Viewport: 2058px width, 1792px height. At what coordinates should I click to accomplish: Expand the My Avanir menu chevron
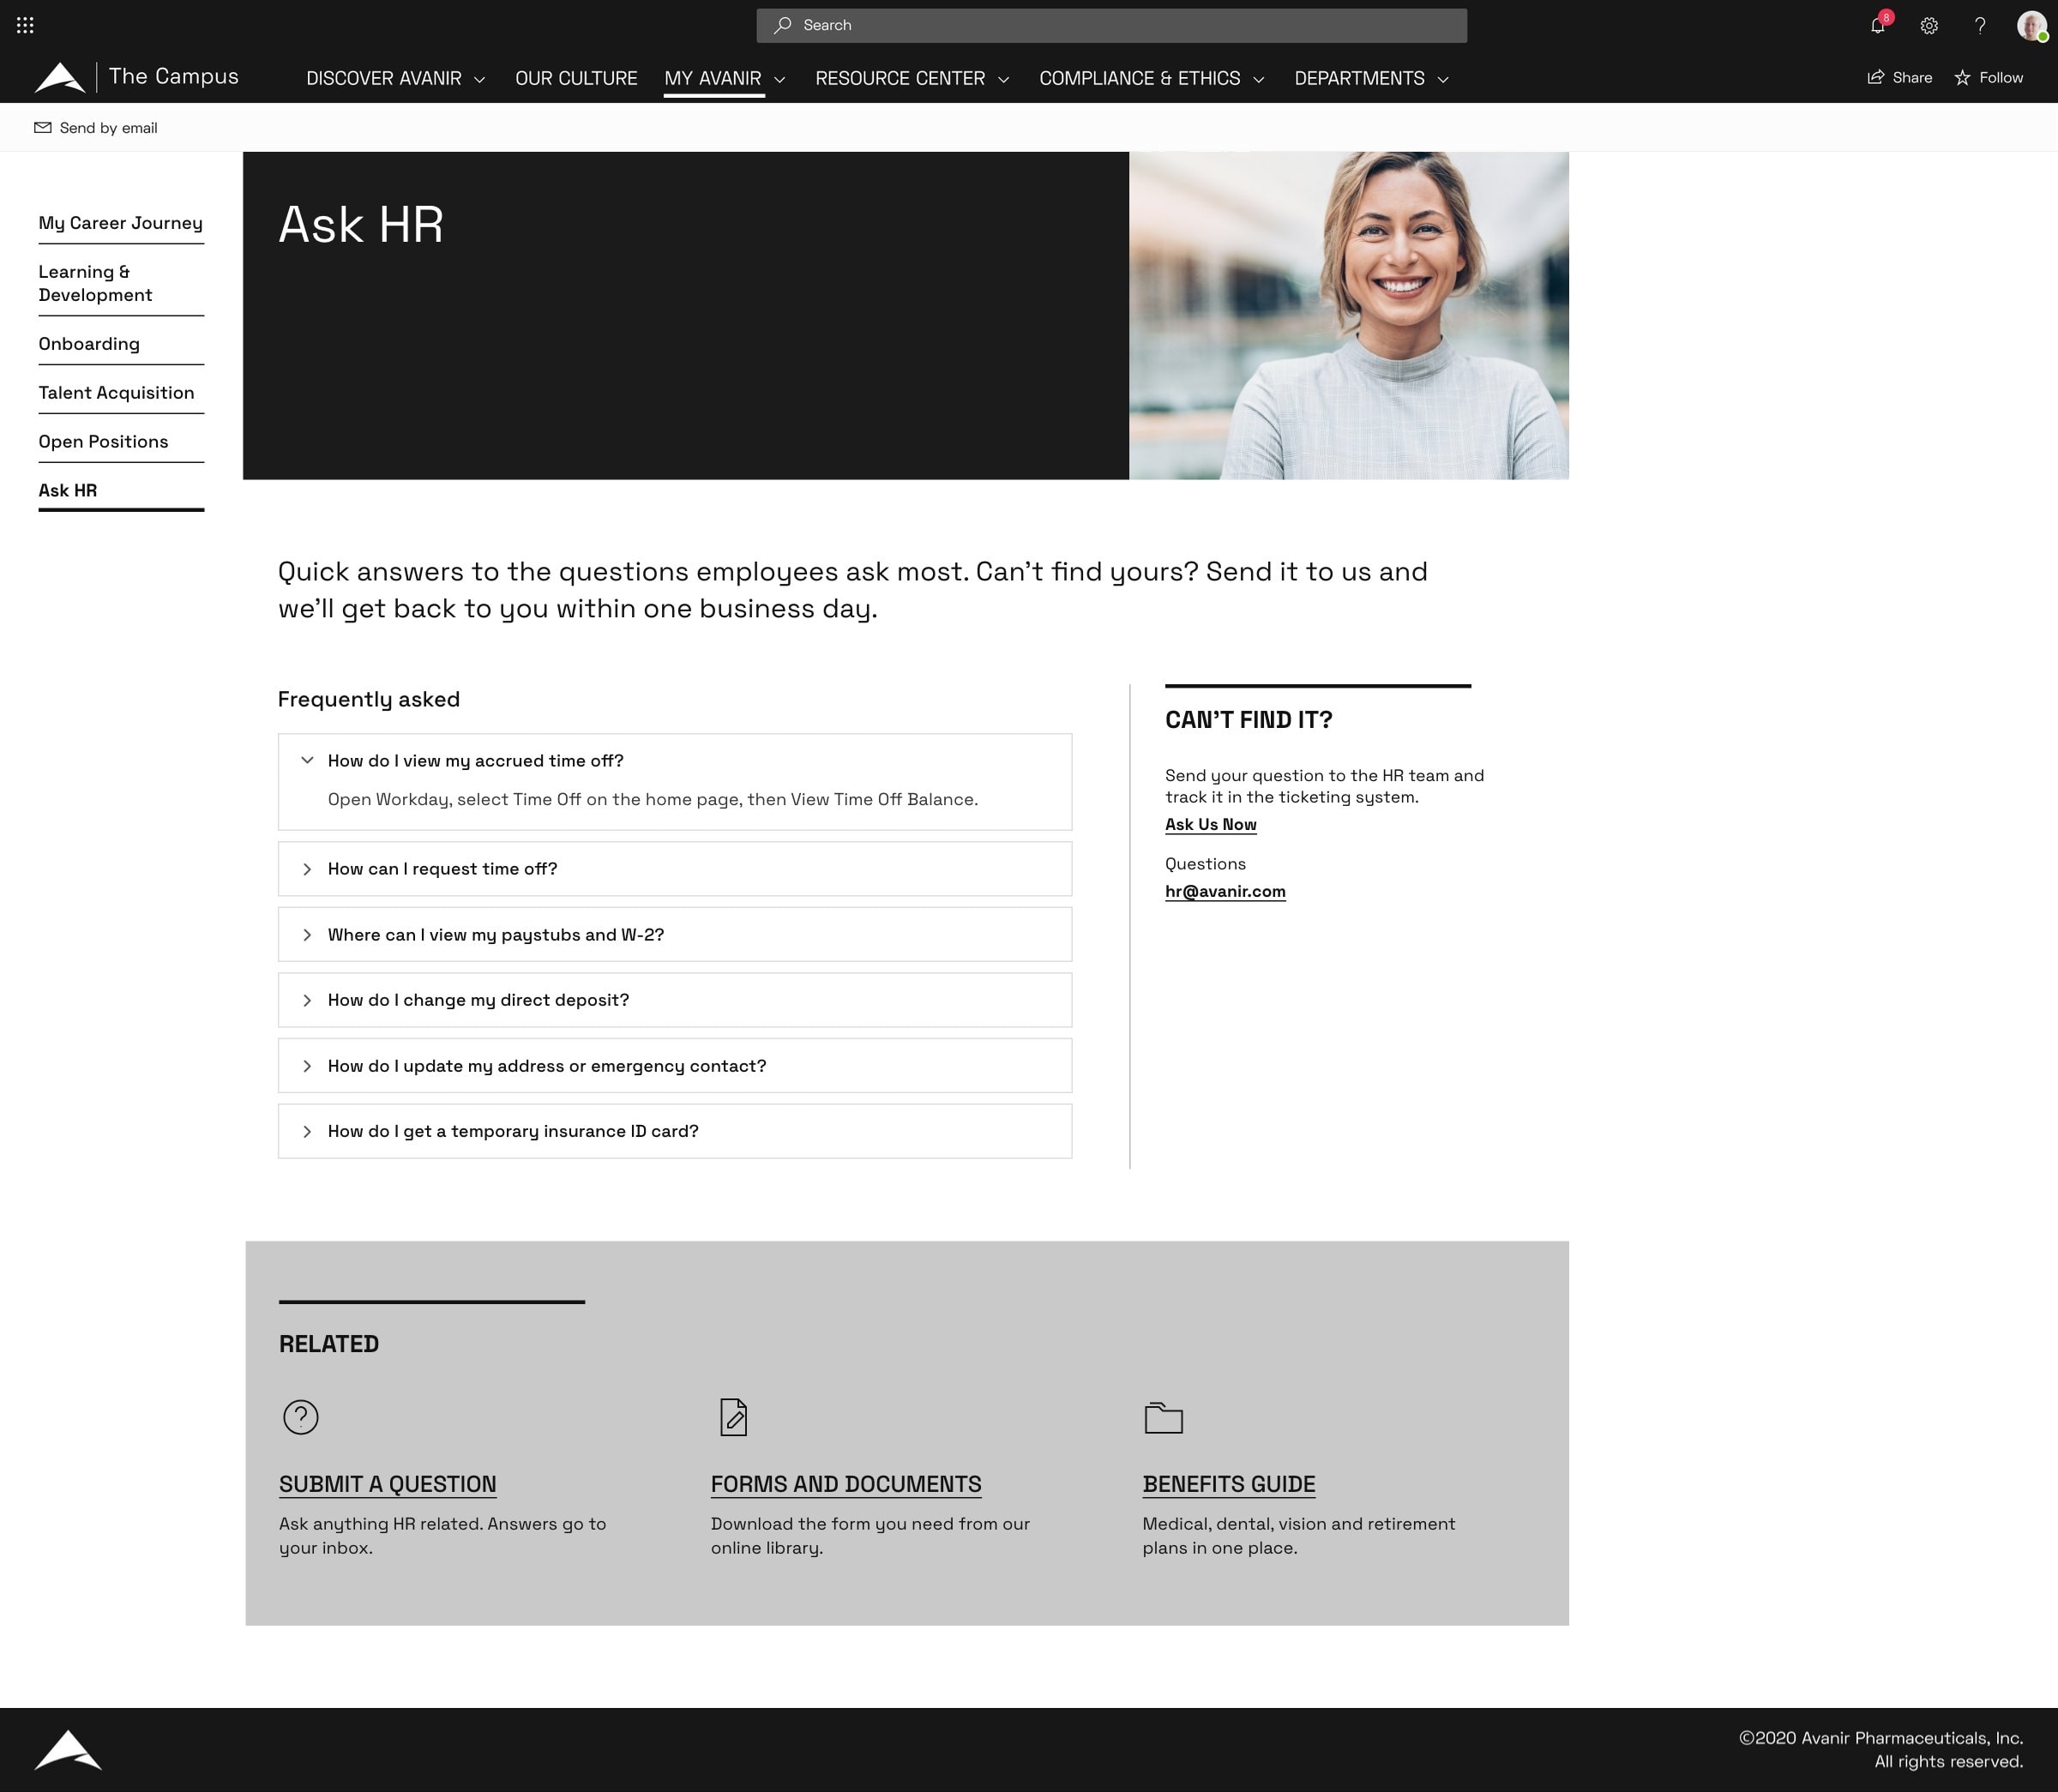pyautogui.click(x=779, y=79)
